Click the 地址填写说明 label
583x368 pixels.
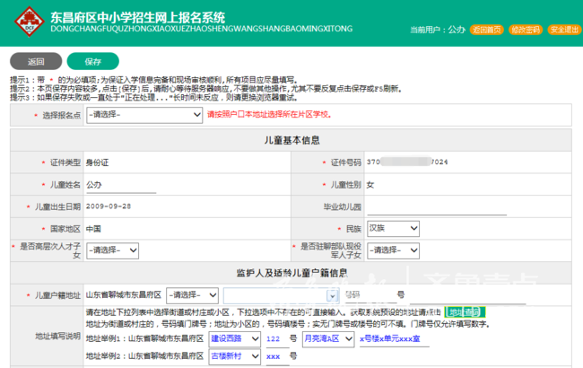58,337
